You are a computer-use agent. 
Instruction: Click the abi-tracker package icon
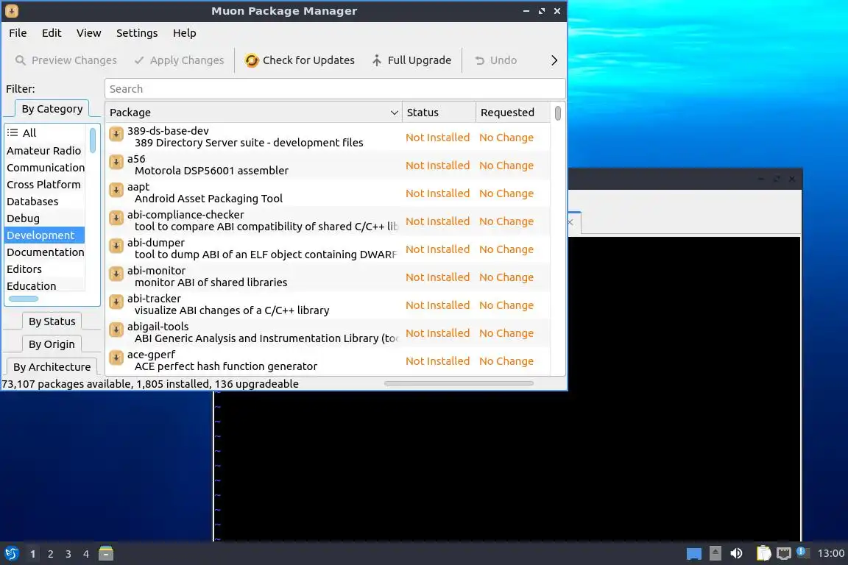tap(116, 302)
